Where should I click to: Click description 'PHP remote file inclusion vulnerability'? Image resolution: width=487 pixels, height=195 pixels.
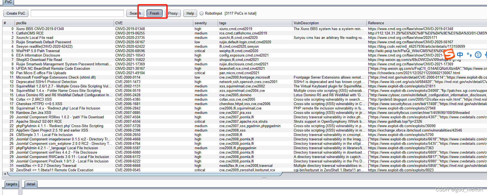point(329,108)
